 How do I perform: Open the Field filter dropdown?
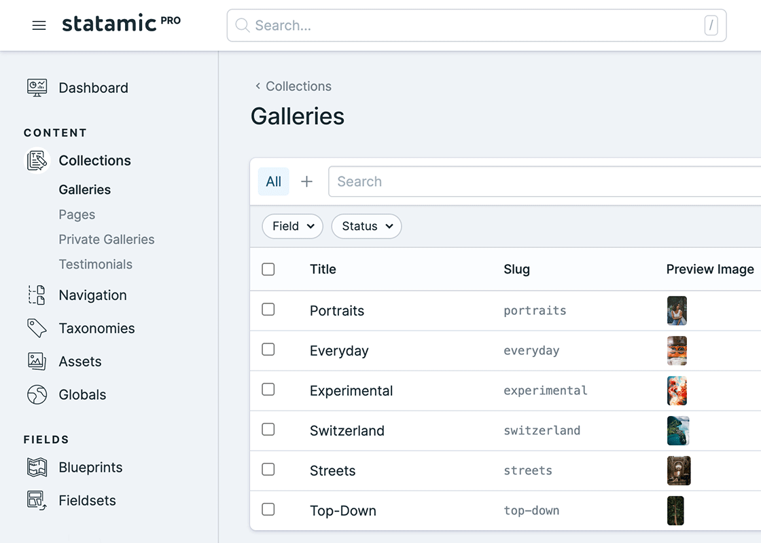point(292,226)
